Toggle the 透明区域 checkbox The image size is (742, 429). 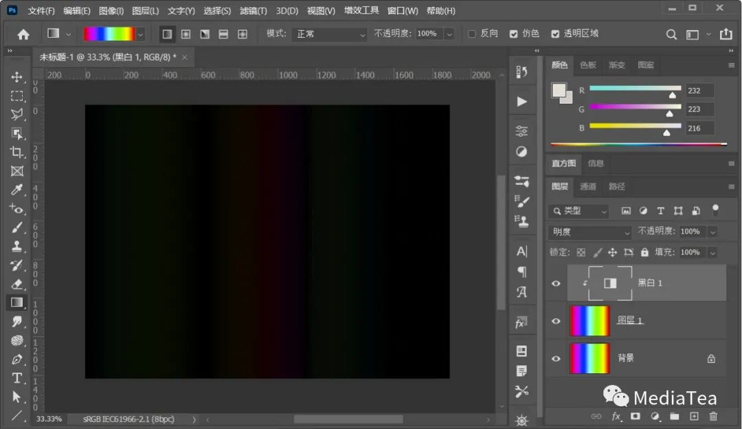[555, 34]
